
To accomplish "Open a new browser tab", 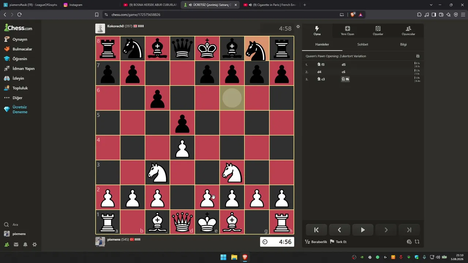I will (305, 5).
